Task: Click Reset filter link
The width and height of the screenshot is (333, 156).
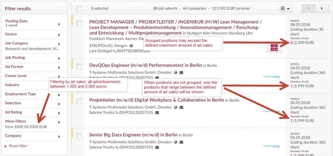Action: 18,146
